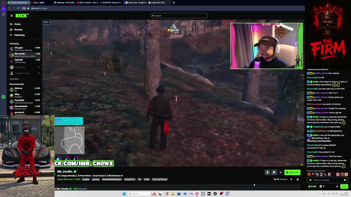Expand system tray hidden icons chevron
Viewport: 351px width, 197px height.
tap(320, 194)
